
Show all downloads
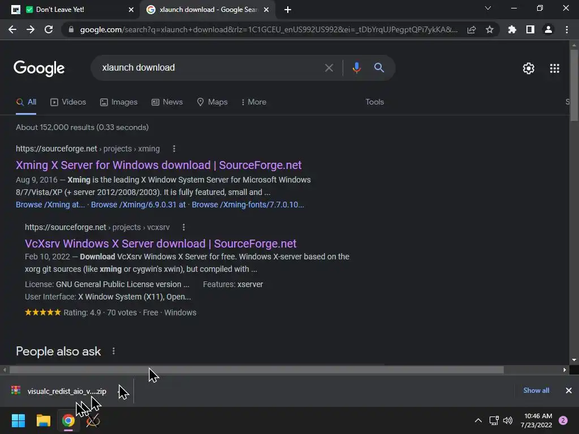click(x=536, y=390)
